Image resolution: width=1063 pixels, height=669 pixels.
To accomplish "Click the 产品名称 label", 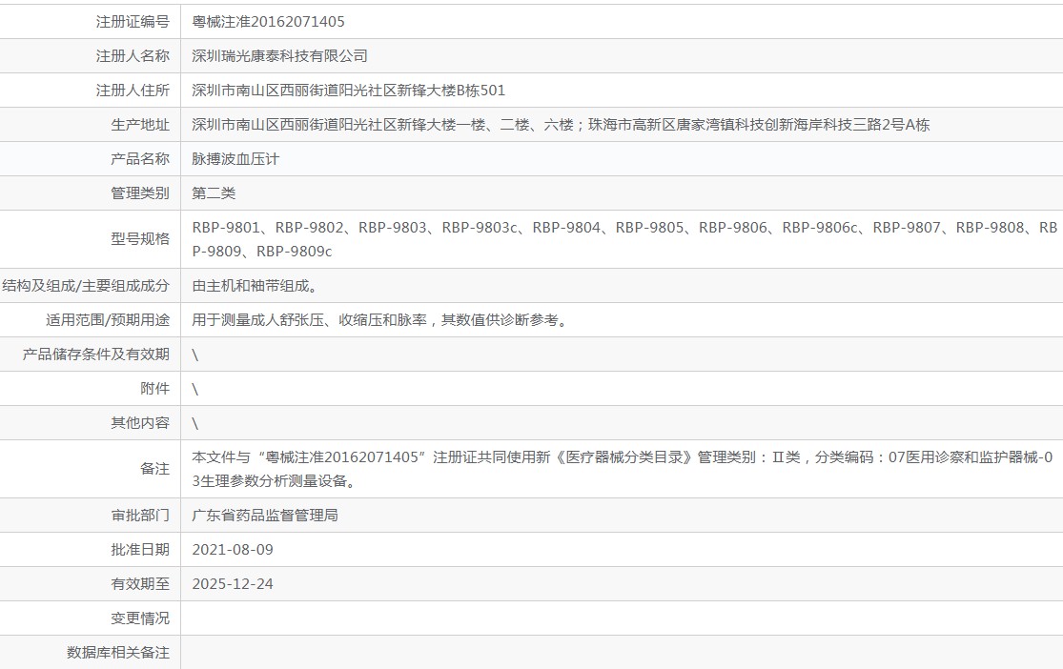I will click(140, 159).
